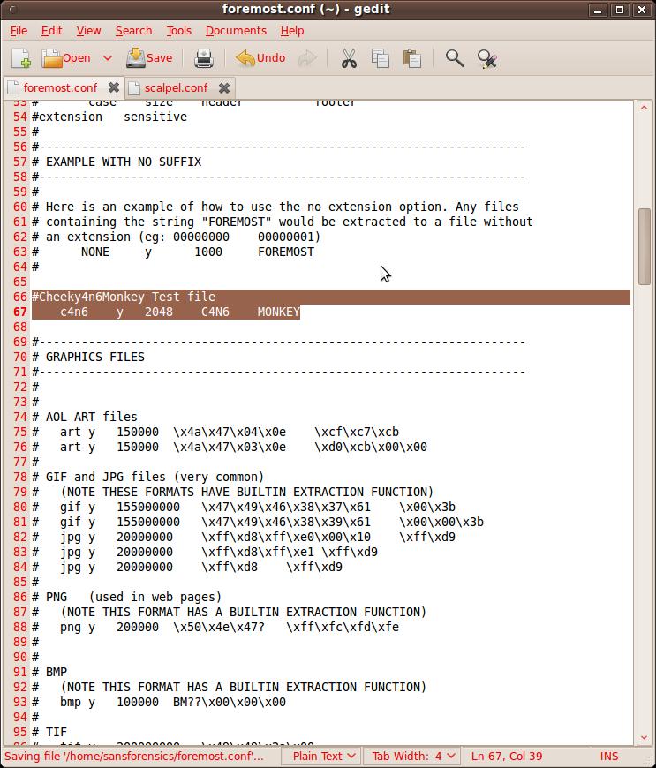This screenshot has height=768, width=656.
Task: Click the scrollbar up arrow
Action: click(644, 108)
